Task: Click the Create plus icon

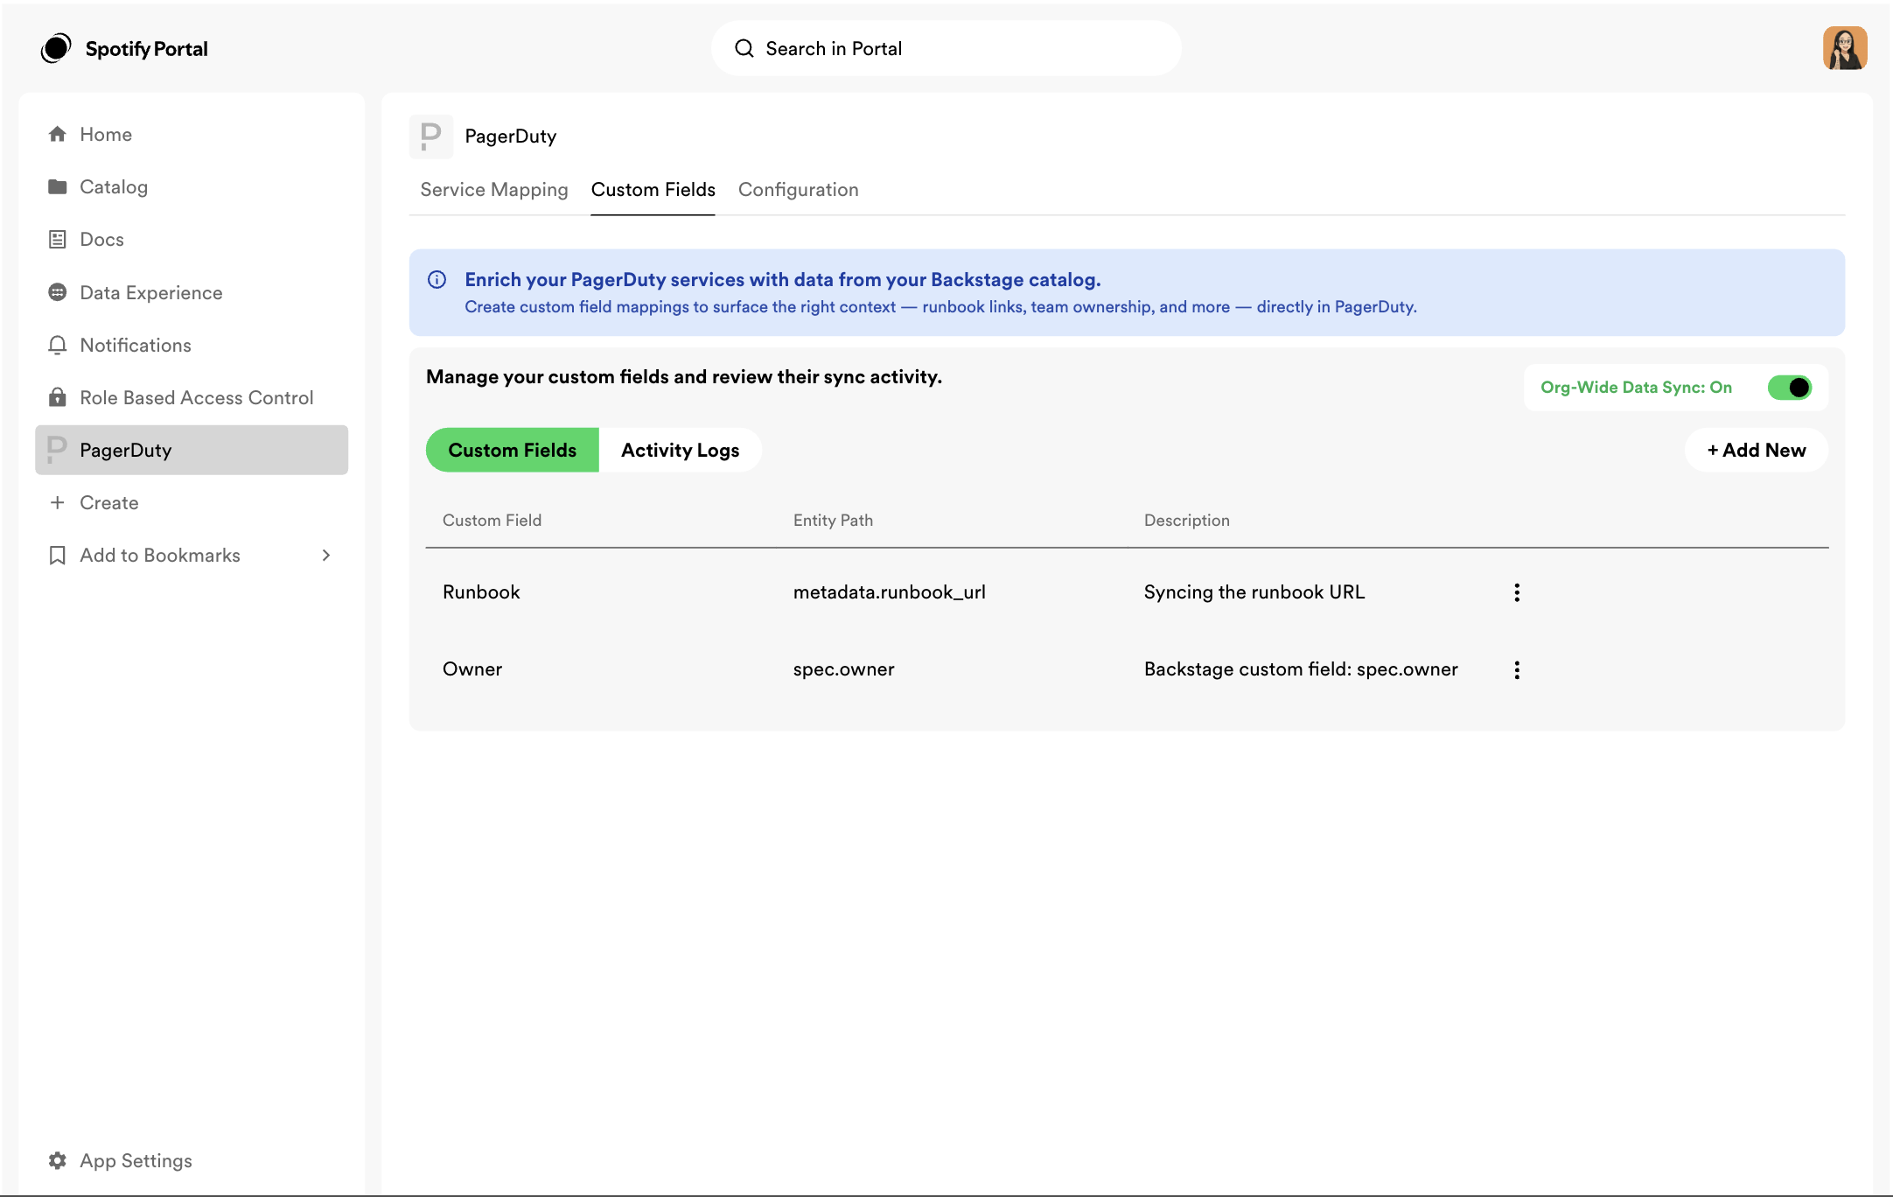Action: pyautogui.click(x=58, y=502)
